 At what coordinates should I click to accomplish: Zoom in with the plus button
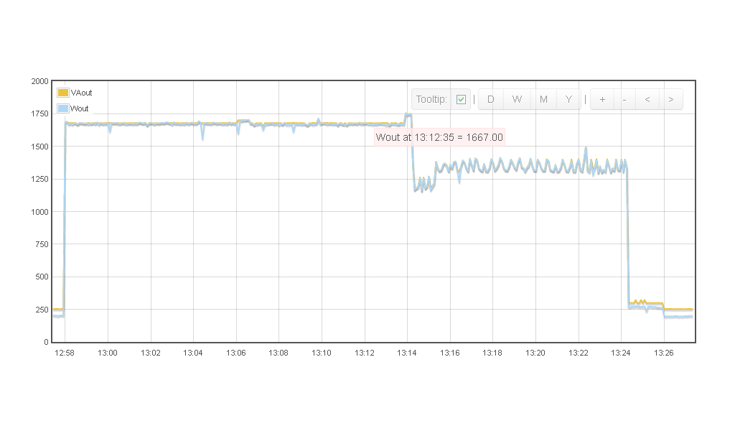(x=602, y=99)
